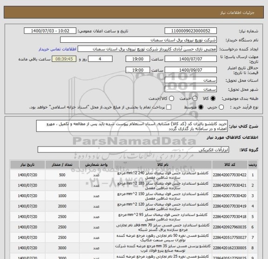The height and width of the screenshot is (259, 268).
Task: Click the general need description text box
Action: coord(132,126)
